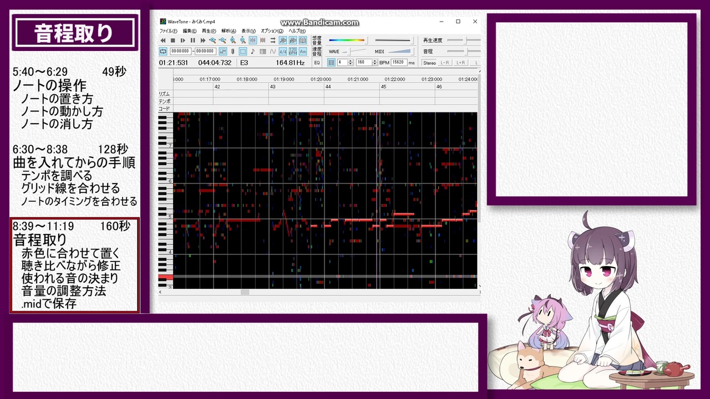Click the loop start time field
Viewport: 710px width, 399px height.
(180, 52)
